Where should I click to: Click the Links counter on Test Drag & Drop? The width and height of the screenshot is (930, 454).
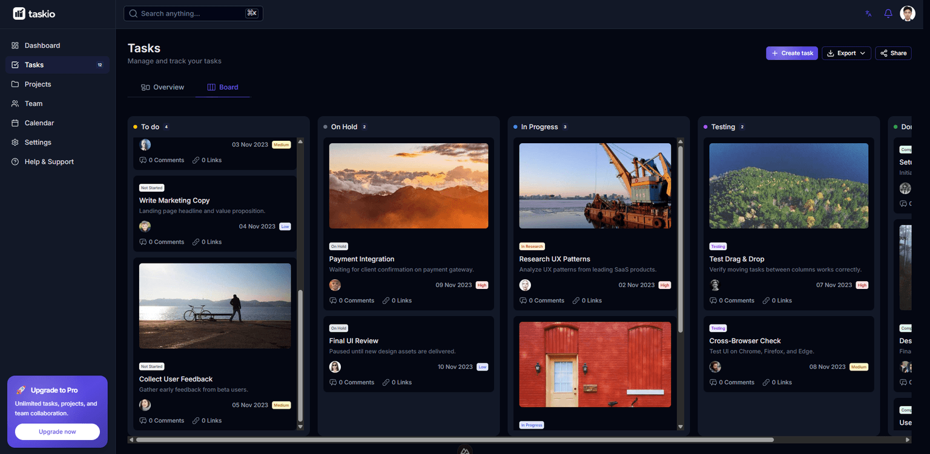(x=777, y=300)
